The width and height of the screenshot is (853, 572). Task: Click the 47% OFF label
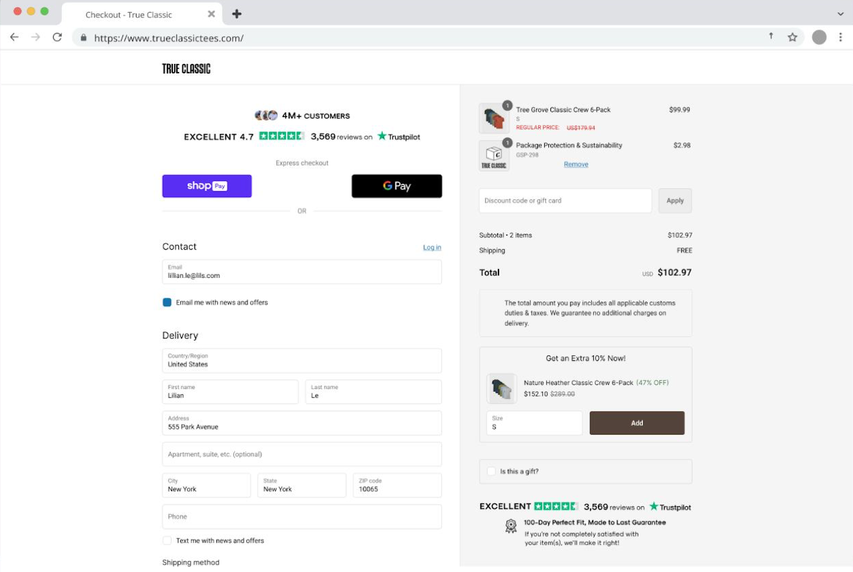pyautogui.click(x=653, y=383)
